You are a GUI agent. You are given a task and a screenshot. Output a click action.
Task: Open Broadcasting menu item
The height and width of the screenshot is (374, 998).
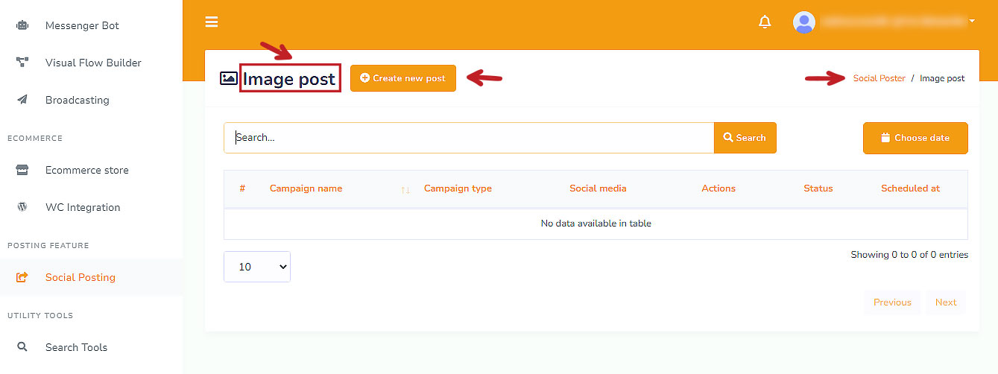click(x=77, y=100)
